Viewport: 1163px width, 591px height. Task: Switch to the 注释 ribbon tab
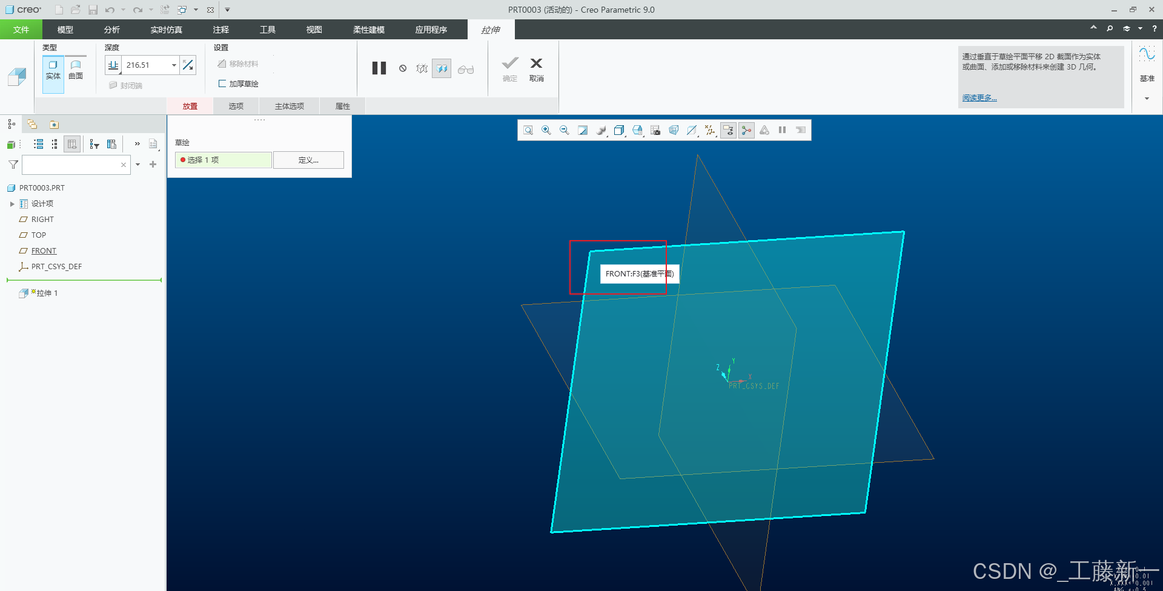[x=221, y=30]
